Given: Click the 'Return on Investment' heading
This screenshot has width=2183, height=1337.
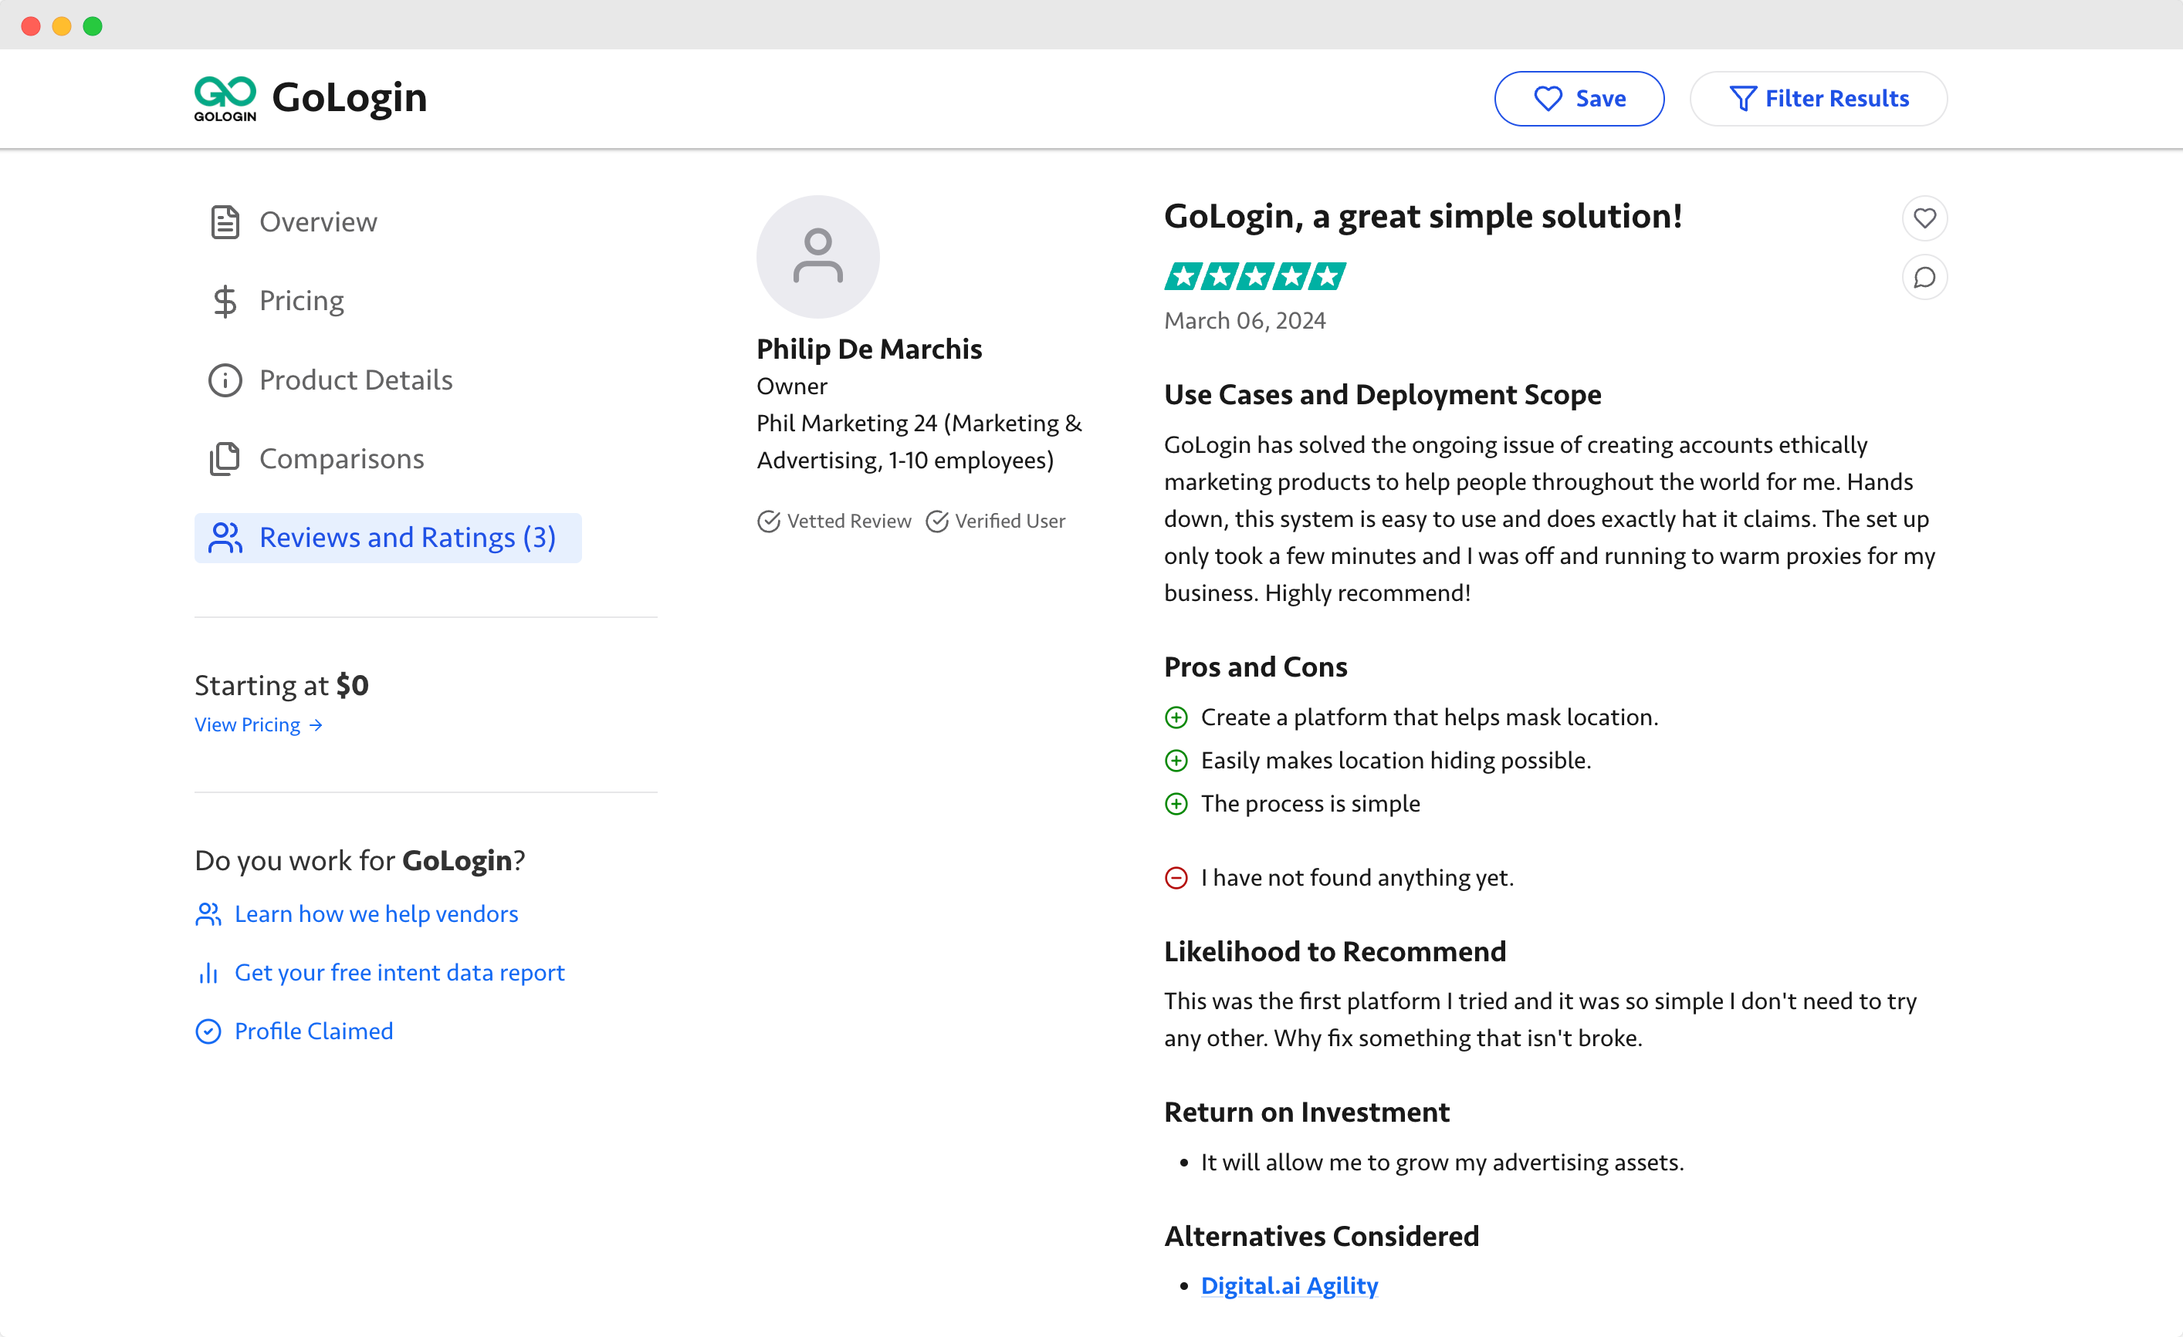Looking at the screenshot, I should point(1307,1112).
